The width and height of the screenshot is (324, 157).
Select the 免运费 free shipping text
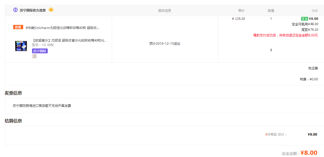coord(313,68)
